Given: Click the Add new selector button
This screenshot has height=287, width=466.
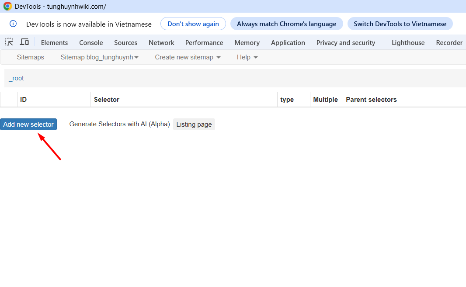Looking at the screenshot, I should (x=28, y=124).
